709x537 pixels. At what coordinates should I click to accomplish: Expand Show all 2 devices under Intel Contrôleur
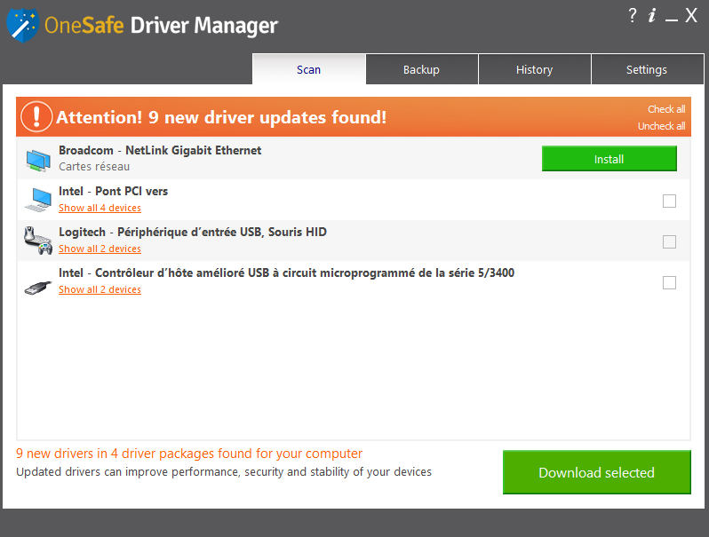(x=100, y=289)
